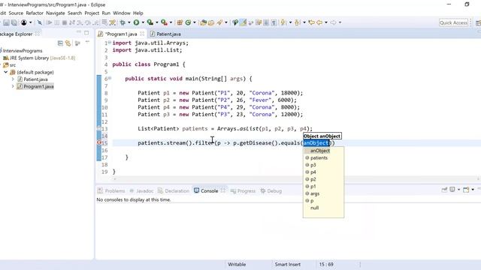Collapse the (default package) tree node

[6, 72]
